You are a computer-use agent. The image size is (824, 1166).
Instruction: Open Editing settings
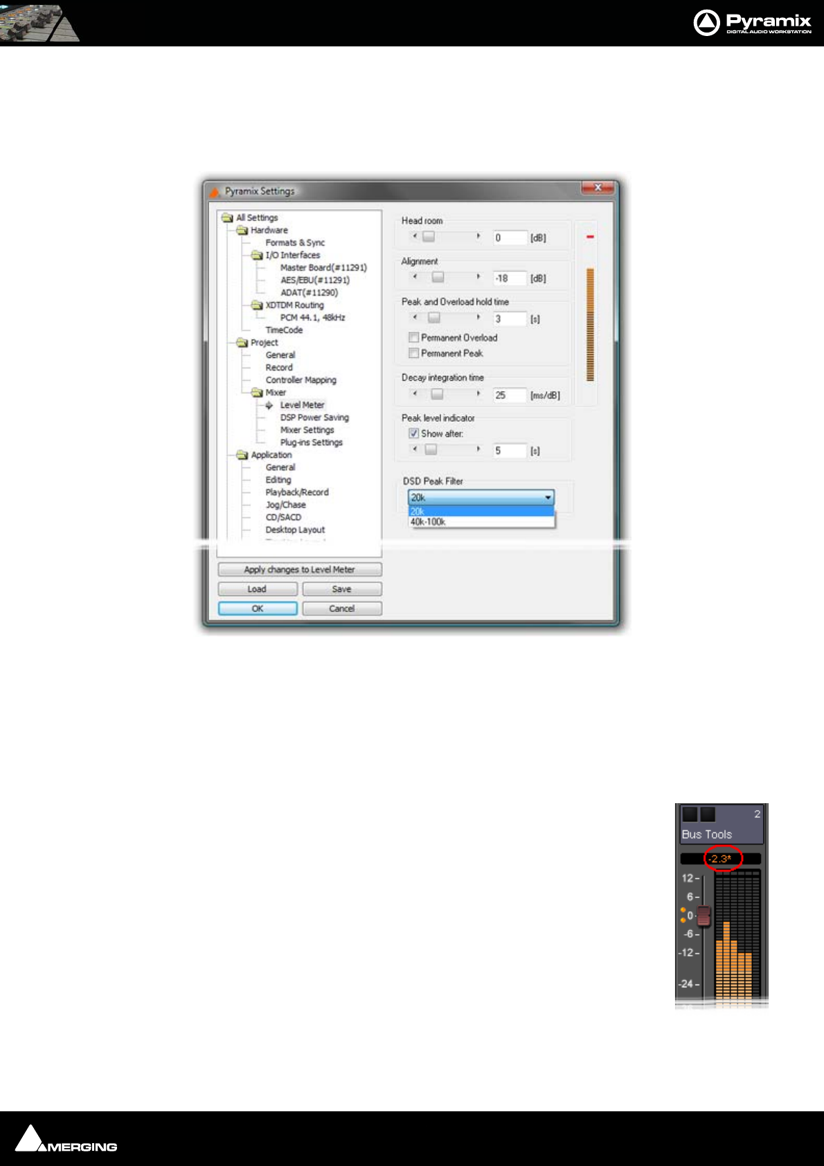[x=278, y=479]
